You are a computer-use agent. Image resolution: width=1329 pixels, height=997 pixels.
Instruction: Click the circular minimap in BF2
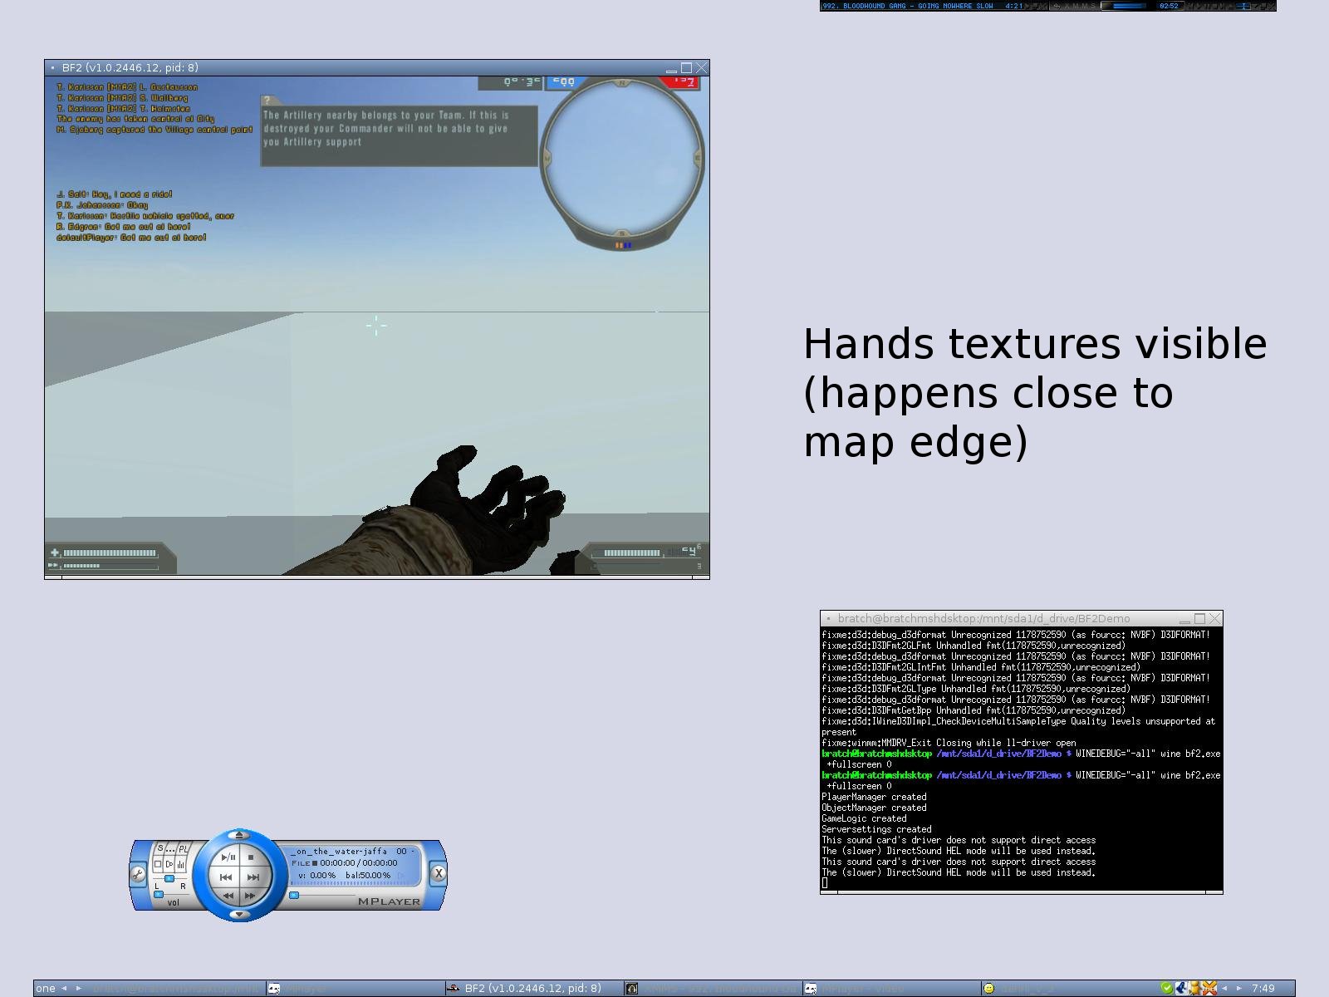pos(622,159)
